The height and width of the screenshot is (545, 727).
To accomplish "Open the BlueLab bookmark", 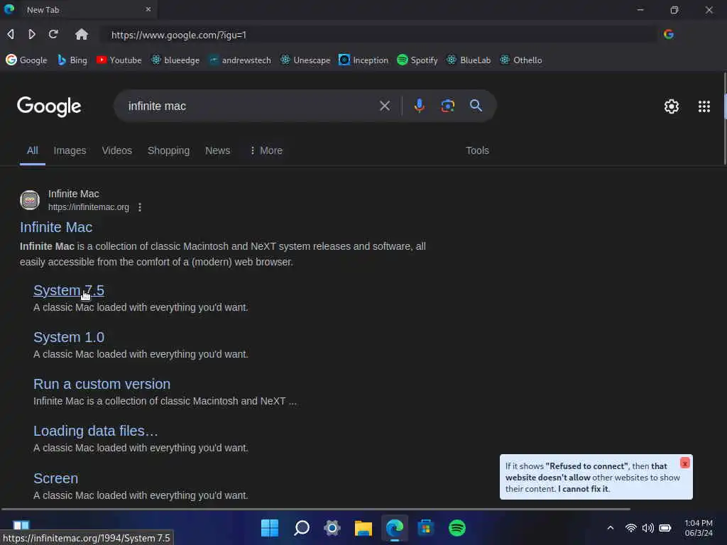I will pos(469,60).
